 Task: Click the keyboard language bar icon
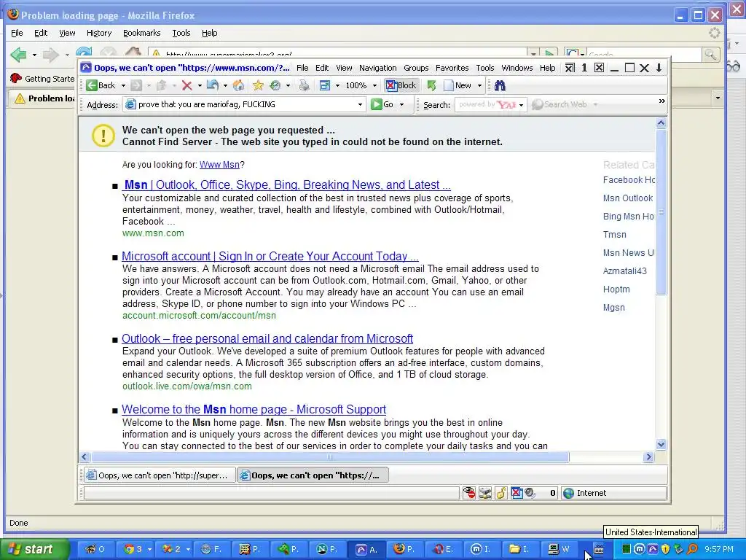pyautogui.click(x=599, y=550)
